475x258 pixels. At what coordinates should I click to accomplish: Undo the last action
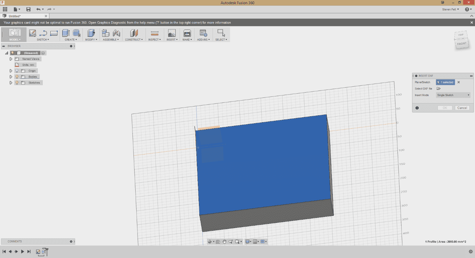(38, 9)
